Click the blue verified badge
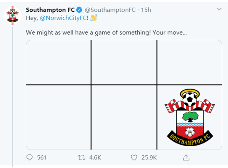 tap(79, 10)
